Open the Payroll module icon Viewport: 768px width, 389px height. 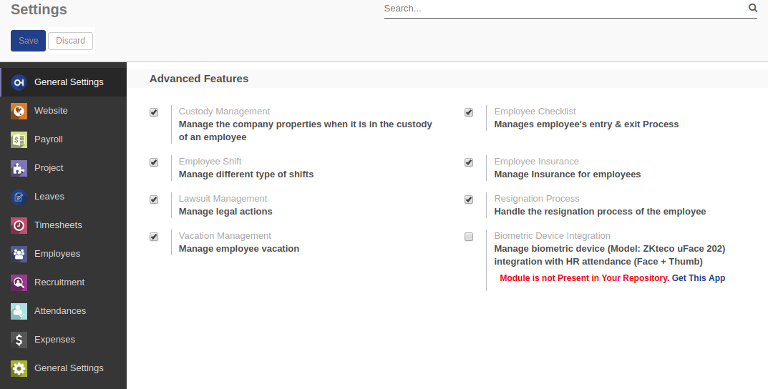(x=19, y=139)
